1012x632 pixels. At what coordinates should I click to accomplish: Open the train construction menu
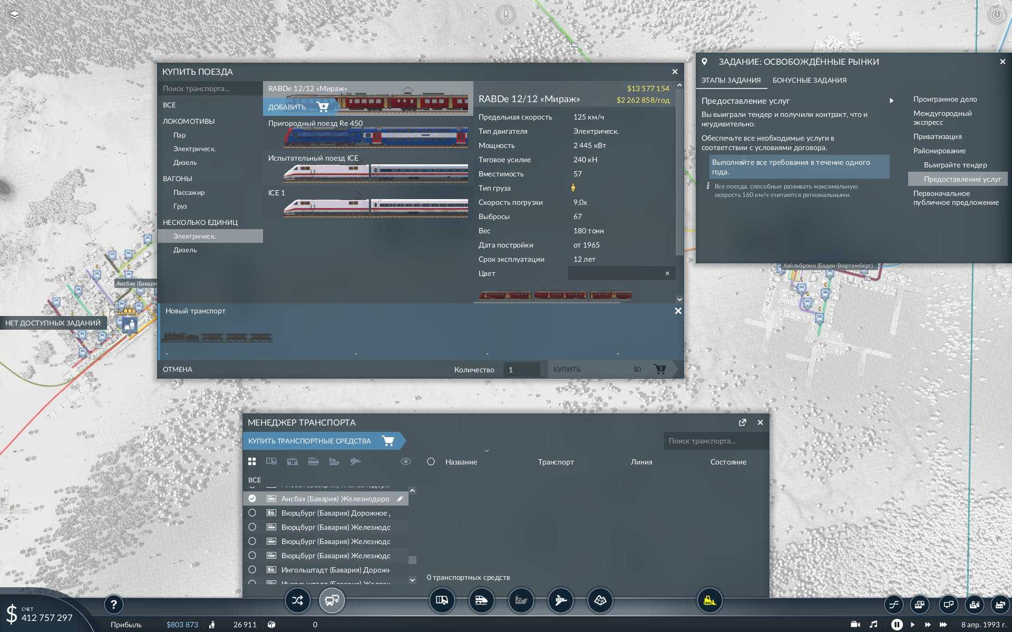point(481,600)
